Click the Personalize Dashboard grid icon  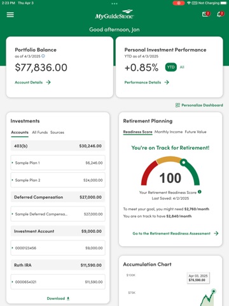[177, 105]
